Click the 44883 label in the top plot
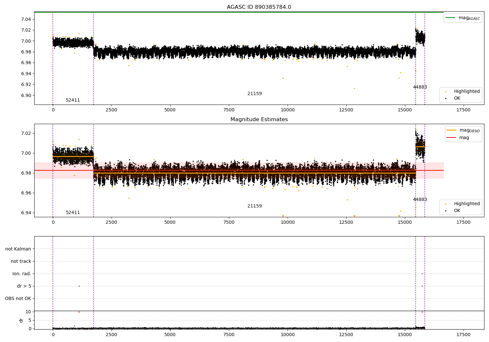489x342 pixels. [x=420, y=87]
